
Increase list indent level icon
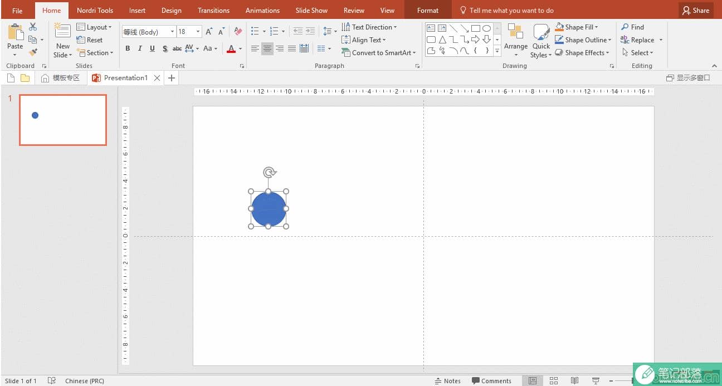pyautogui.click(x=310, y=32)
